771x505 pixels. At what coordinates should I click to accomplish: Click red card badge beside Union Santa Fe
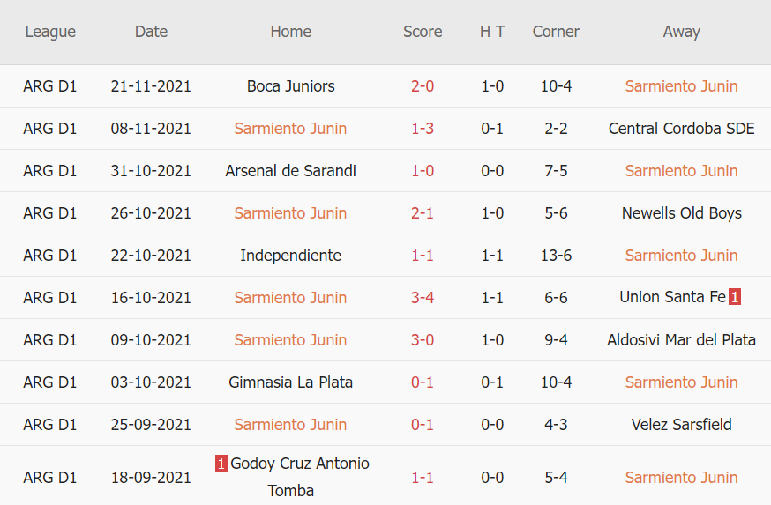coord(735,297)
